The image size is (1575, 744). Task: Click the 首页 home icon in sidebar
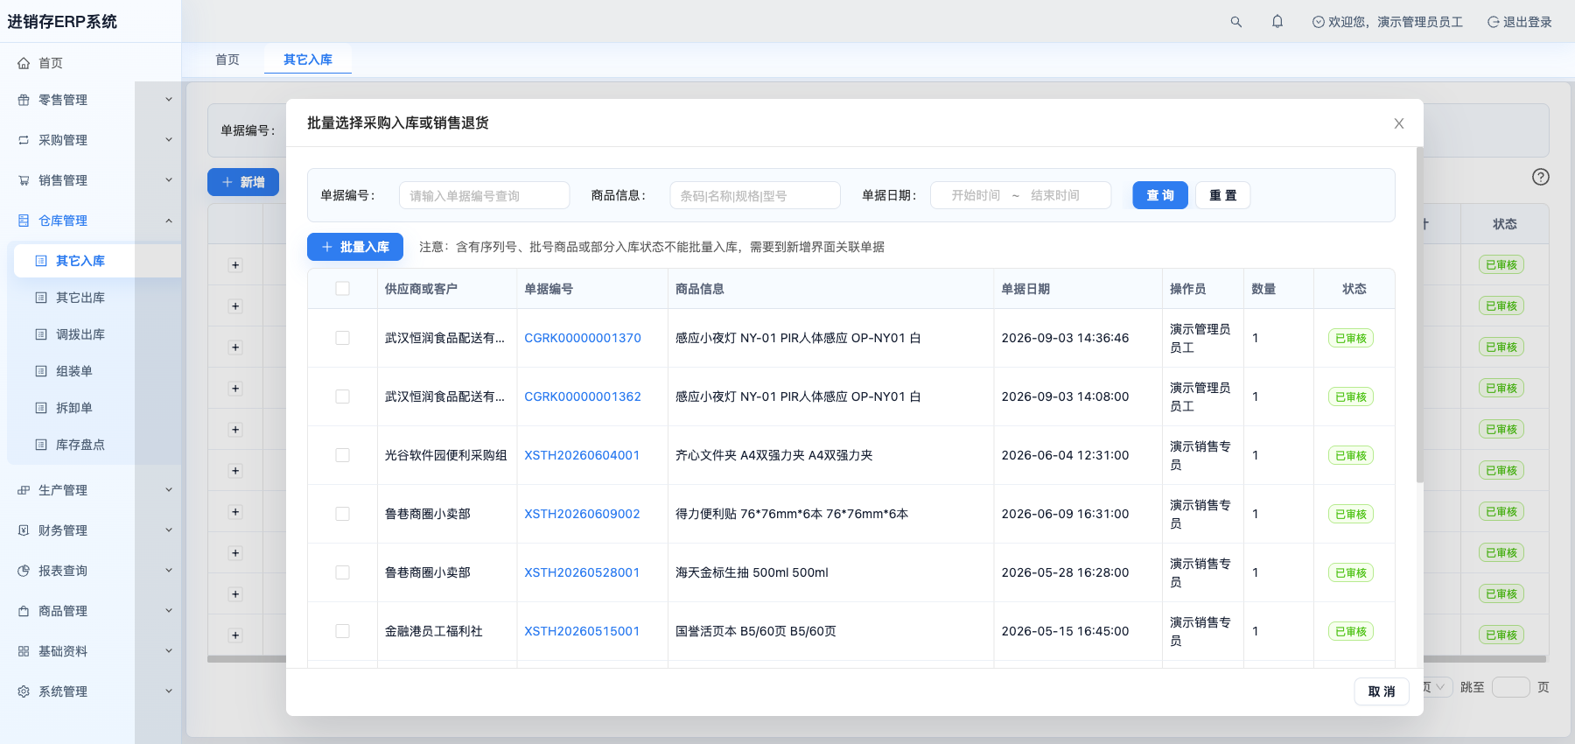pos(24,63)
